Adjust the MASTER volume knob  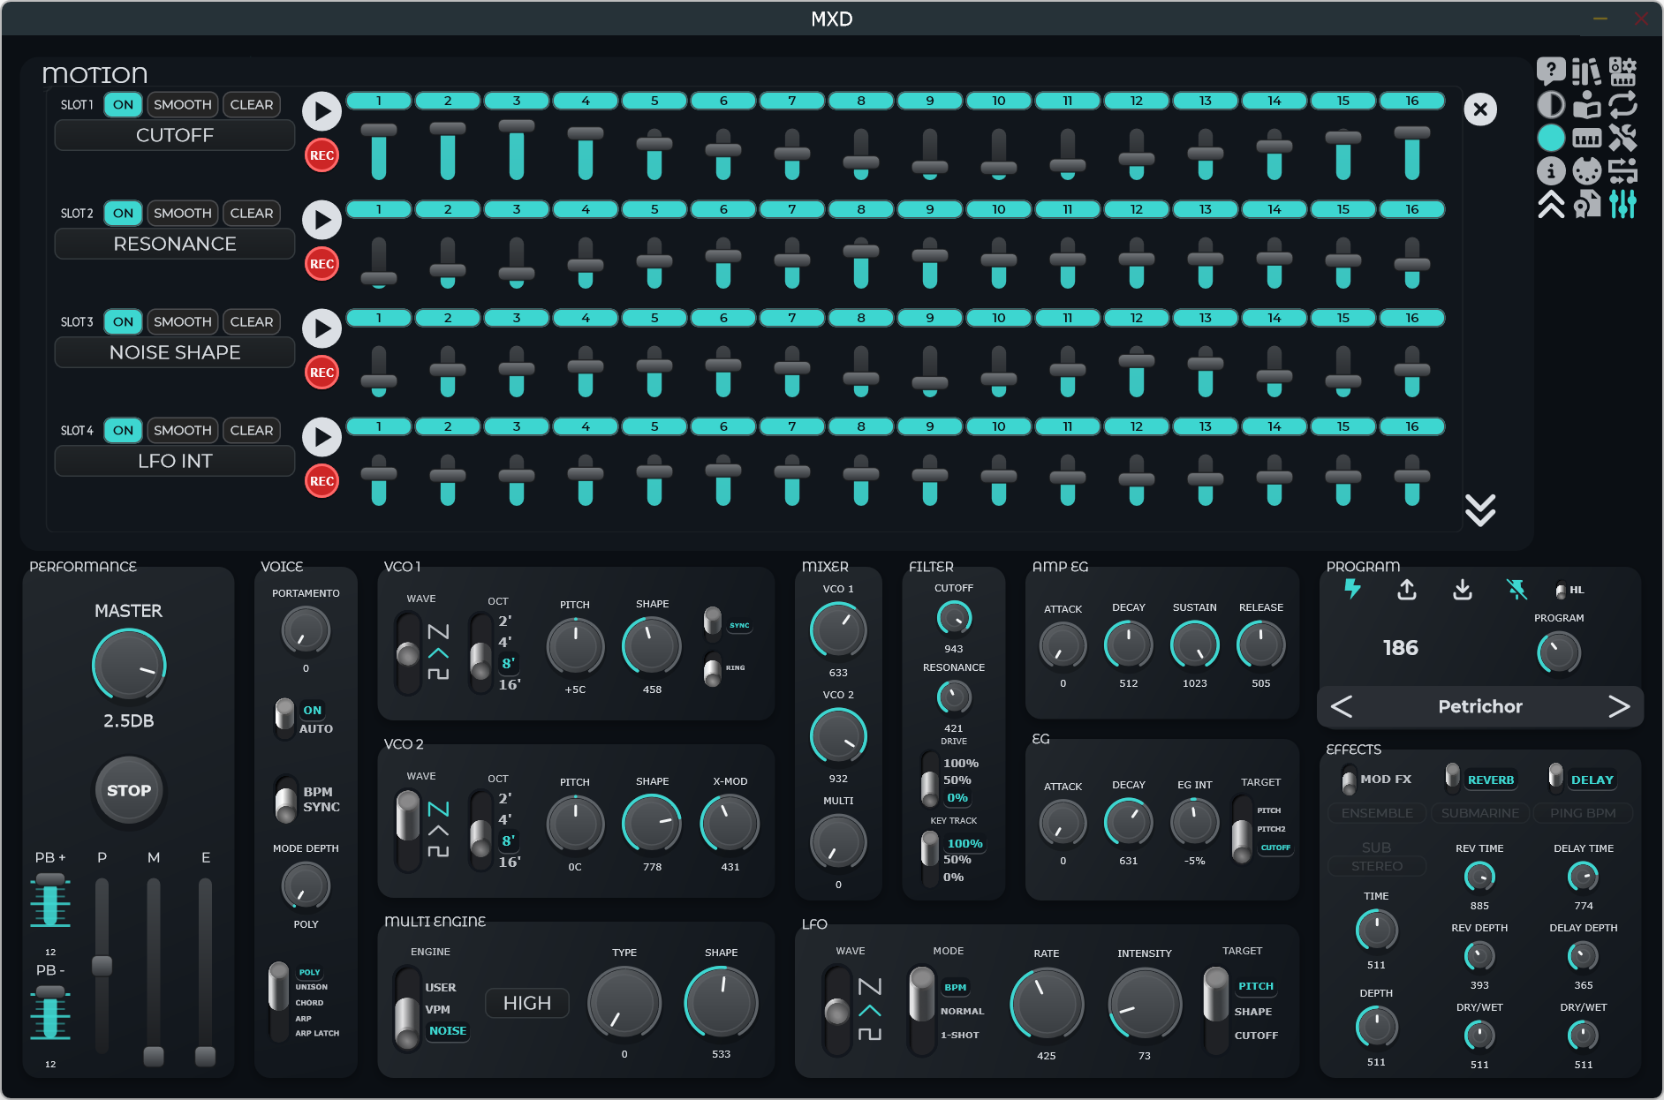pyautogui.click(x=129, y=667)
